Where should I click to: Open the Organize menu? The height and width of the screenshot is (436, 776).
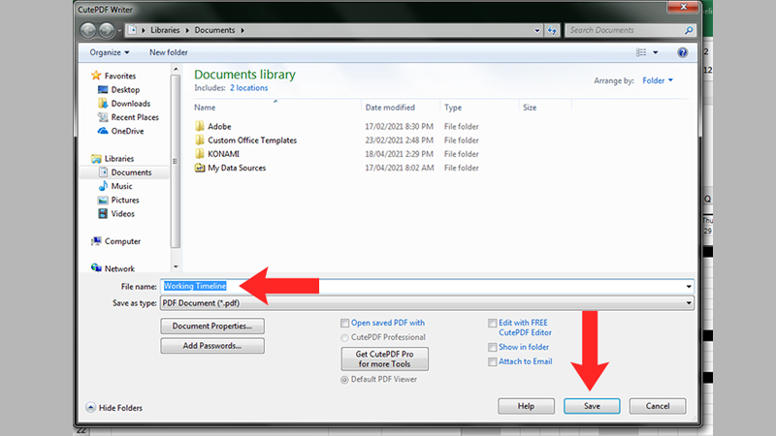[x=109, y=51]
